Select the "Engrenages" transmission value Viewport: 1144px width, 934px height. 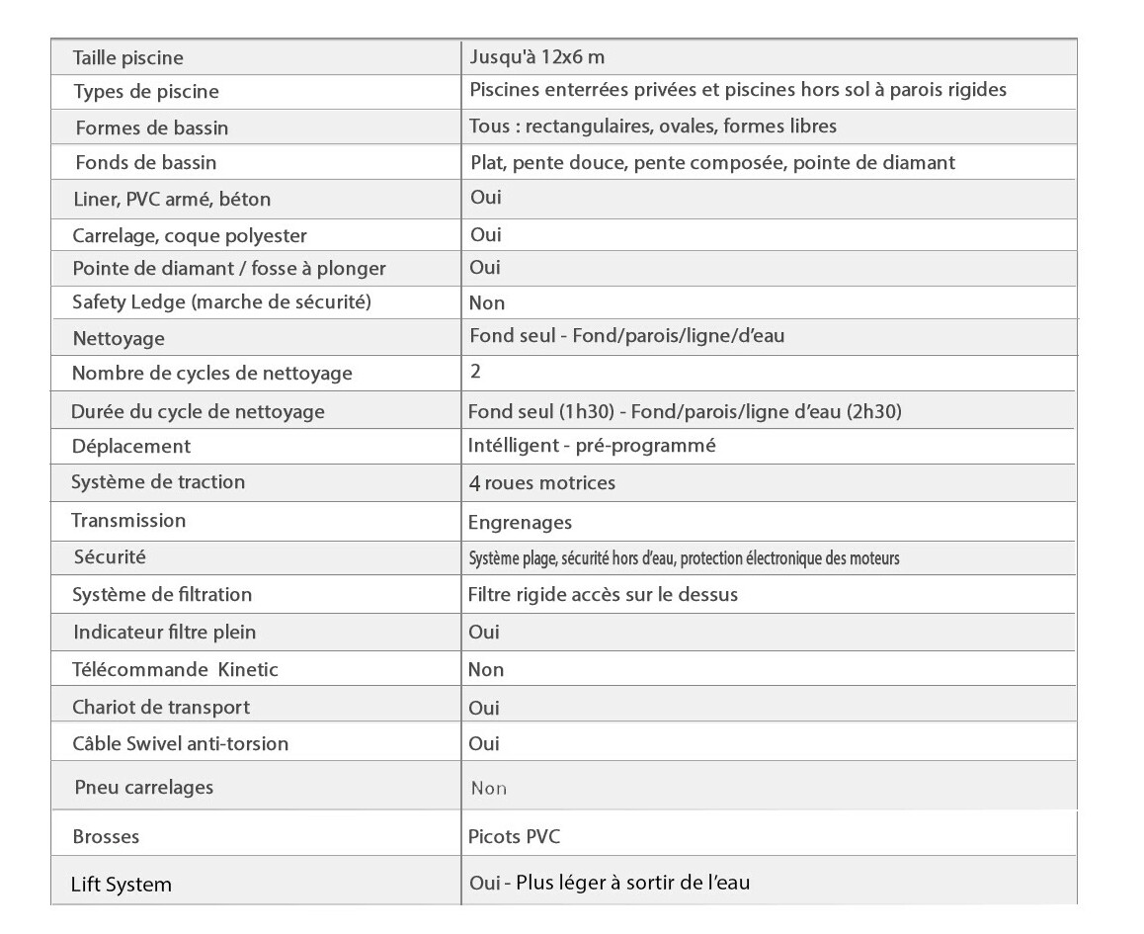(x=521, y=522)
